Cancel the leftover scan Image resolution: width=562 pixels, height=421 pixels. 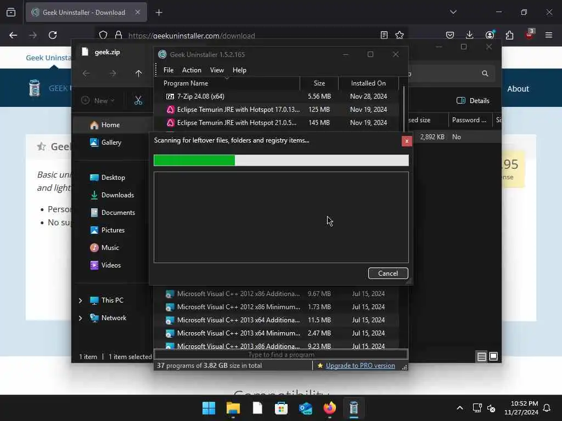click(x=388, y=273)
